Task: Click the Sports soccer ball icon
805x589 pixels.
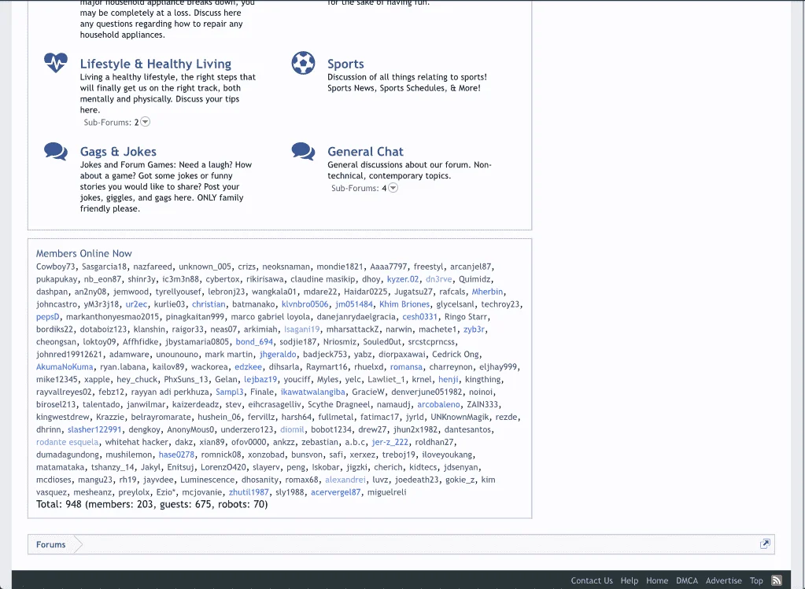Action: pos(303,63)
